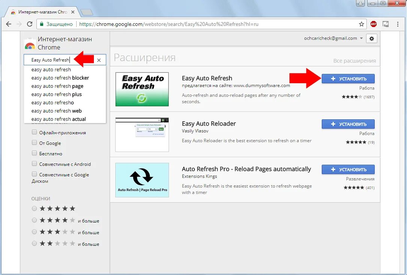
Task: Click the Развлечения category label
Action: pos(360,179)
